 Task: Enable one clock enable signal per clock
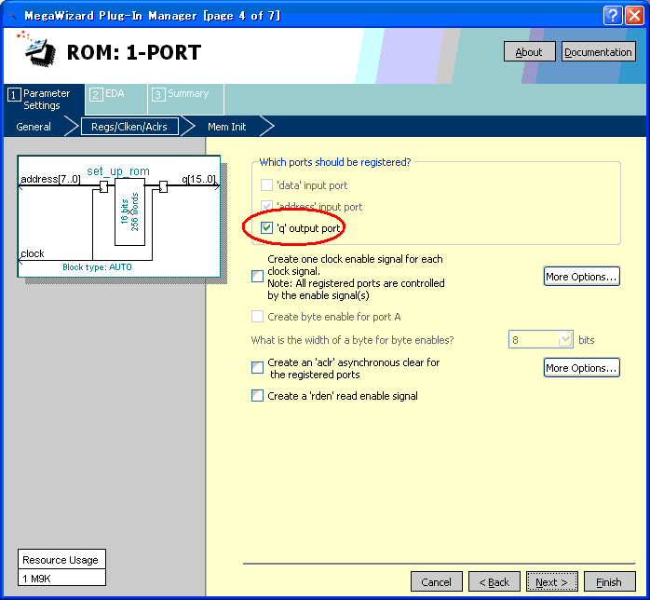click(257, 276)
